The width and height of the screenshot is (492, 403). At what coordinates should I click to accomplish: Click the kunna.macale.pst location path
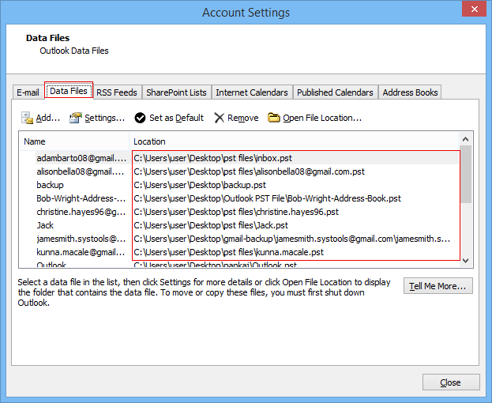click(x=228, y=252)
